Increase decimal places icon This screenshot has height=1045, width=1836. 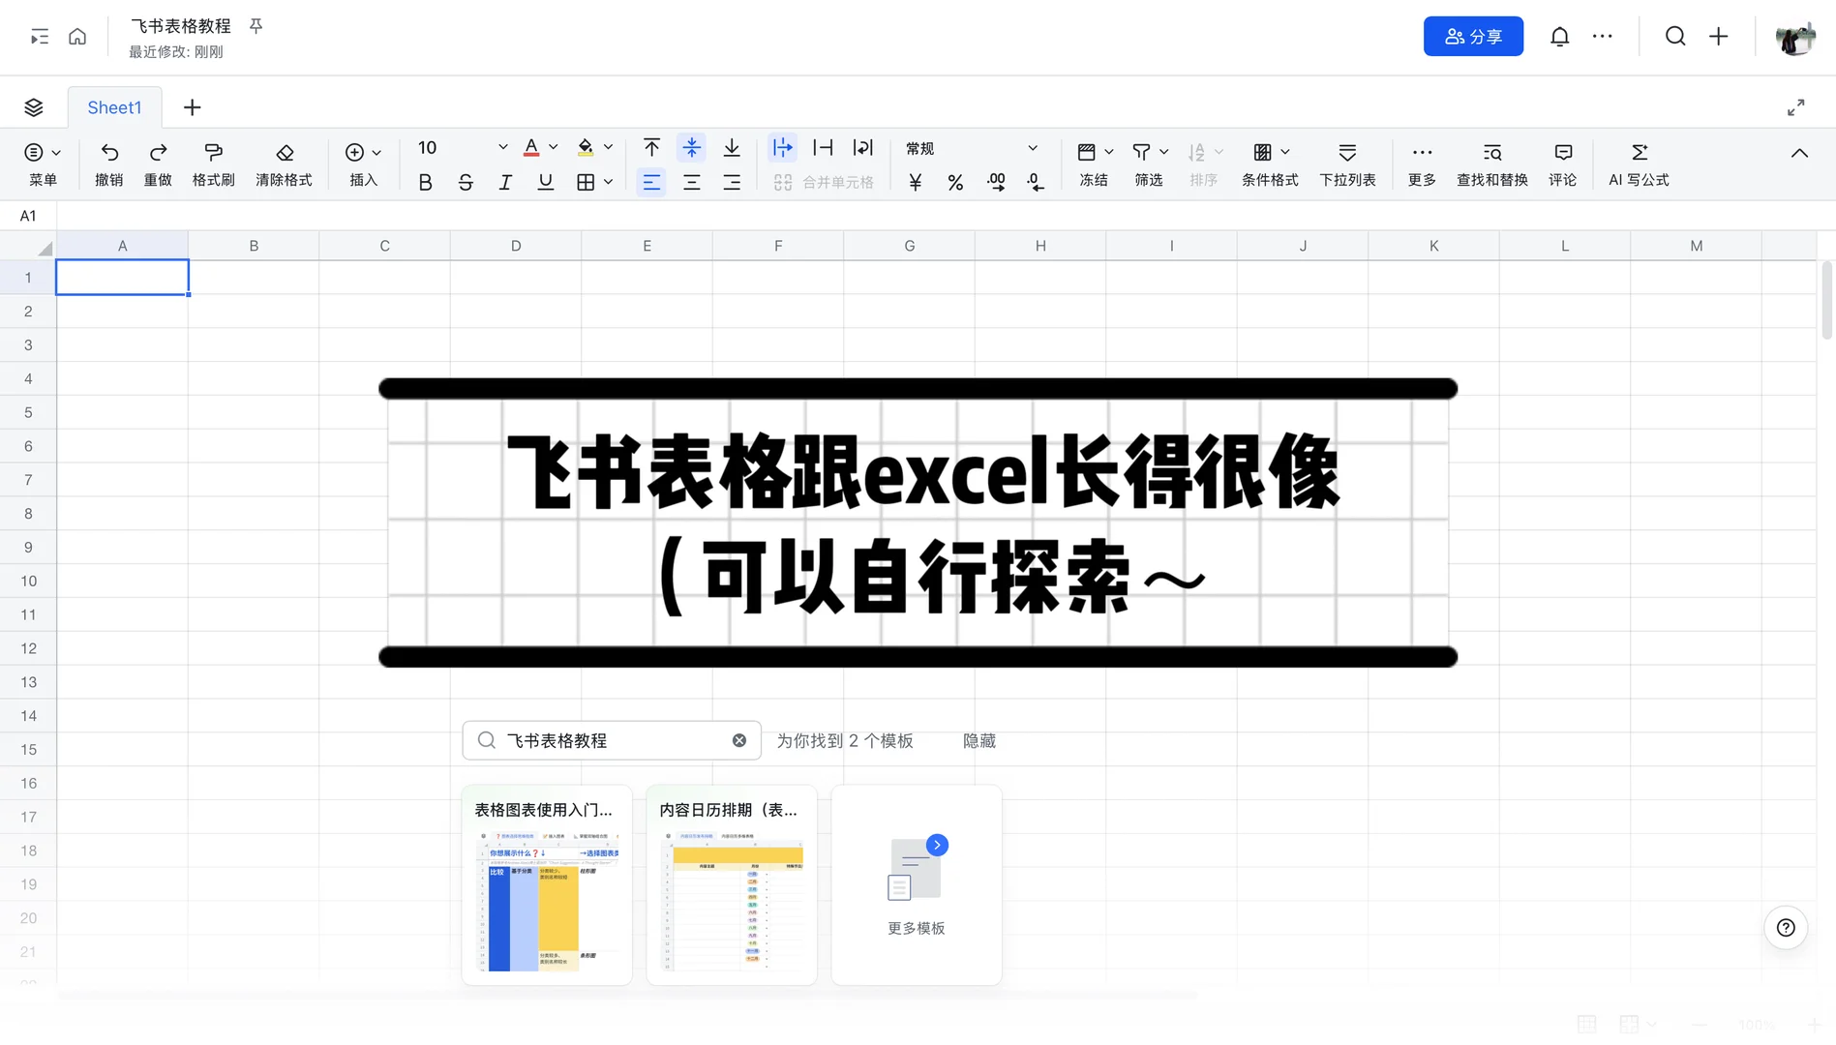[x=996, y=182]
